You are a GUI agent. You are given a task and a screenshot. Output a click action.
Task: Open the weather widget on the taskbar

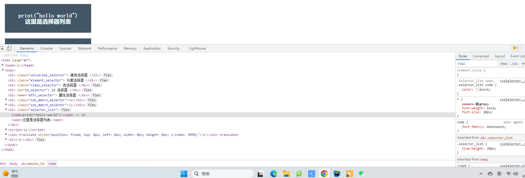(x=11, y=174)
